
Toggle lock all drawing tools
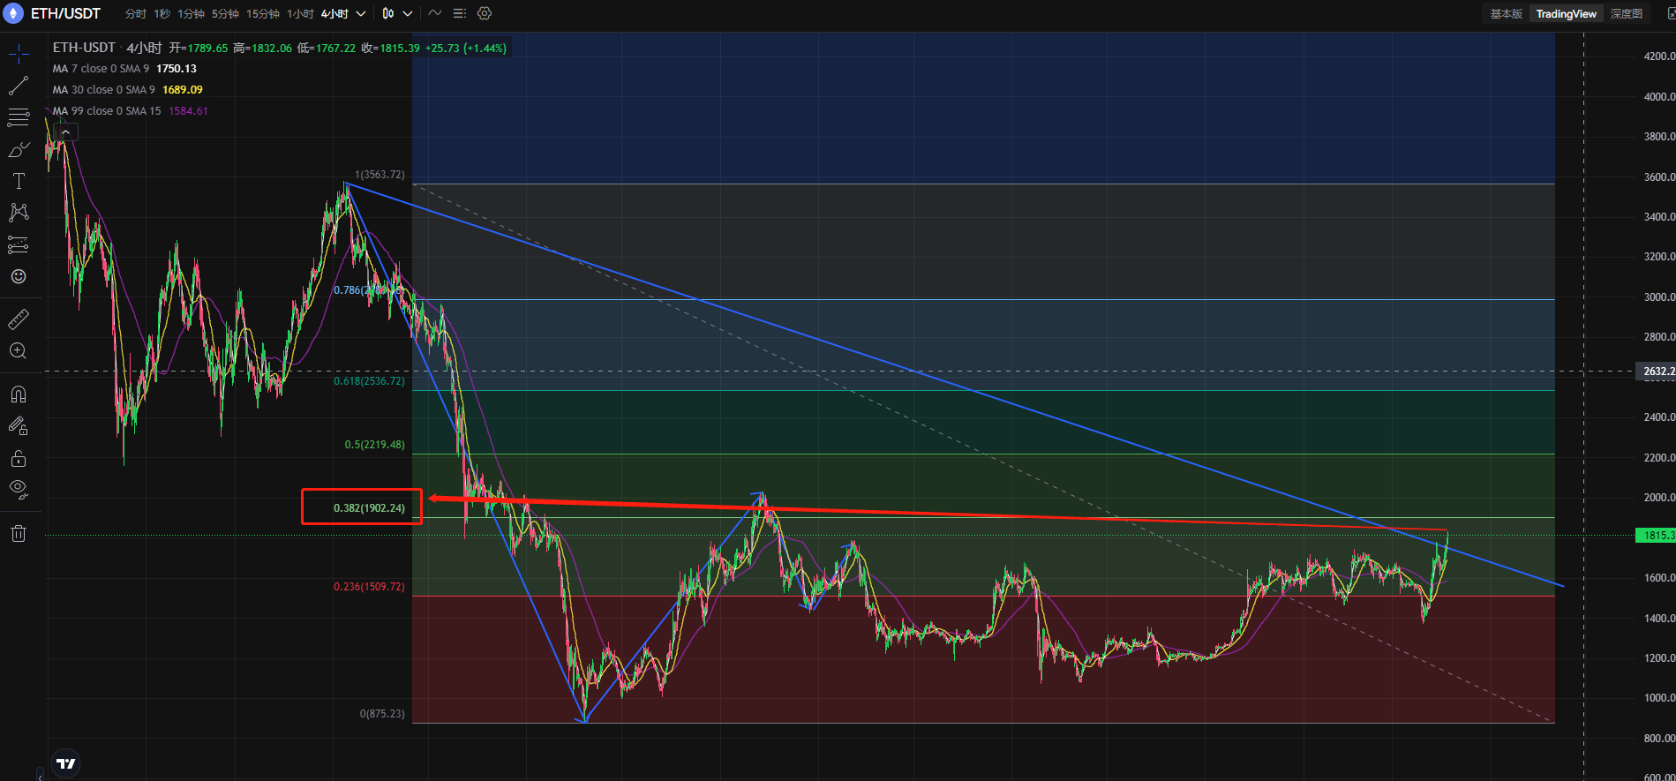point(19,458)
